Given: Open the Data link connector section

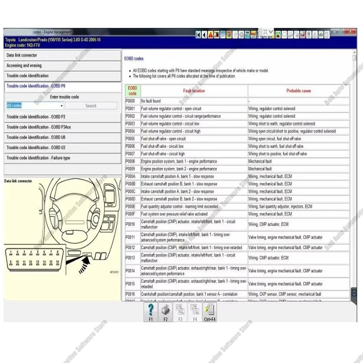Looking at the screenshot, I should 62,55.
